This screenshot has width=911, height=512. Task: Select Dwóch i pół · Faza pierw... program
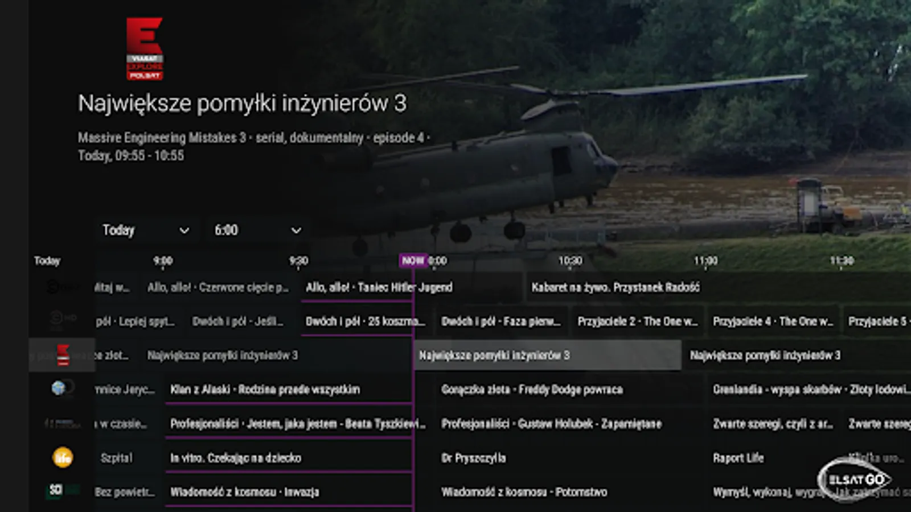point(502,321)
